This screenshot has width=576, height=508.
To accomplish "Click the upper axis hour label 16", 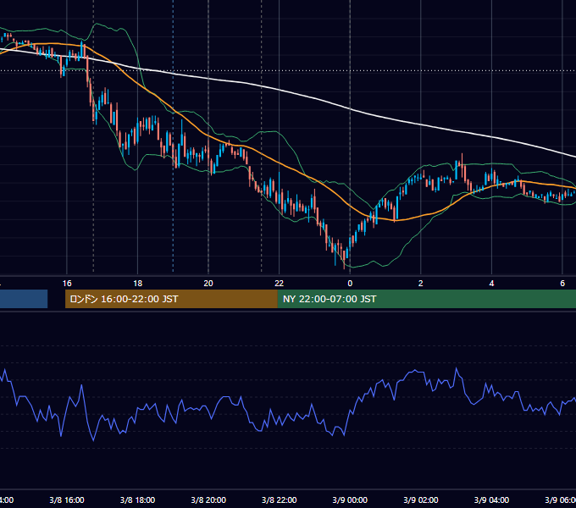I will [x=67, y=284].
